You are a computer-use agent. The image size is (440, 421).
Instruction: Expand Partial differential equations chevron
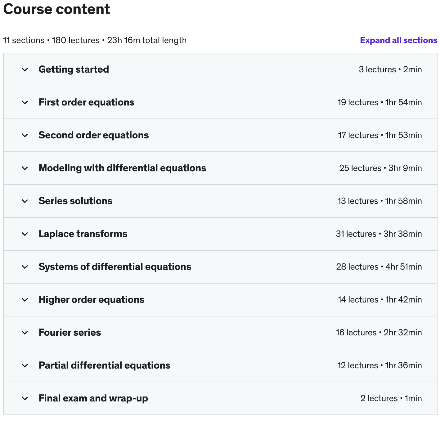click(x=25, y=365)
